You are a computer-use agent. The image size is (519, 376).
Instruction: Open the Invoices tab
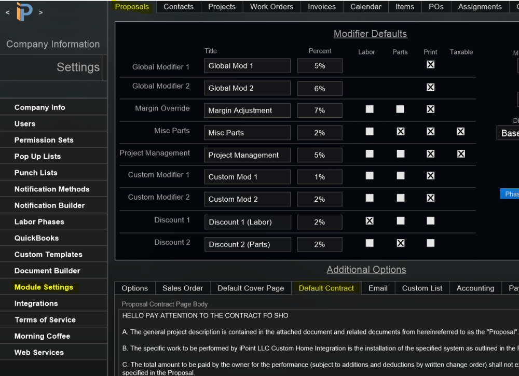tap(322, 7)
